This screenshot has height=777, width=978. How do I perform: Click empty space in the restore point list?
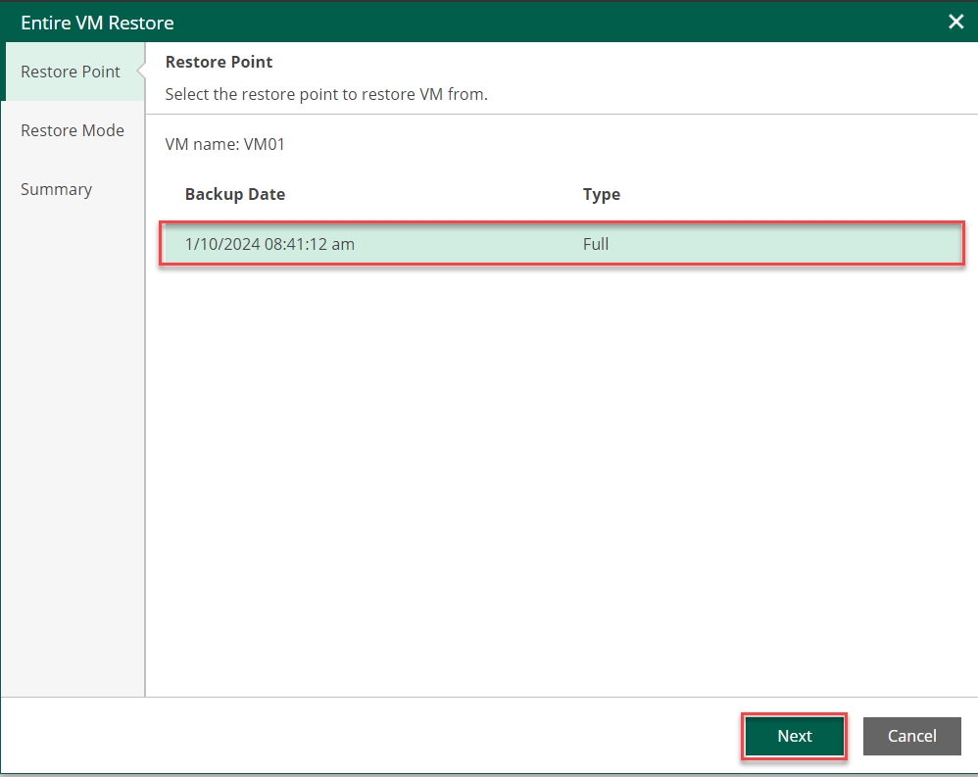tap(559, 470)
